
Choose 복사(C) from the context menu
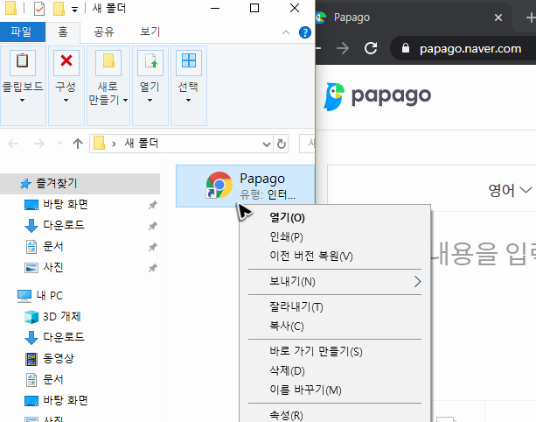coord(335,327)
